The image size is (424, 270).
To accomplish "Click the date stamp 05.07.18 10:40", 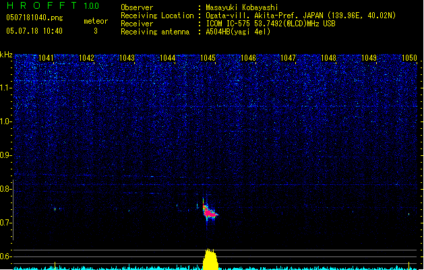I will [x=34, y=31].
